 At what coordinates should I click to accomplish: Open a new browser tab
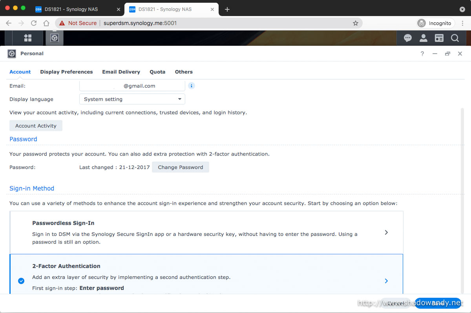pyautogui.click(x=227, y=9)
